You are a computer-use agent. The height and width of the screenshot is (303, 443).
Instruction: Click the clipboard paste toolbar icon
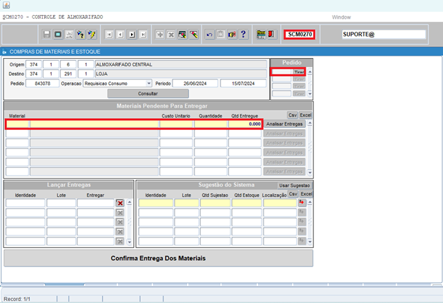coord(221,35)
